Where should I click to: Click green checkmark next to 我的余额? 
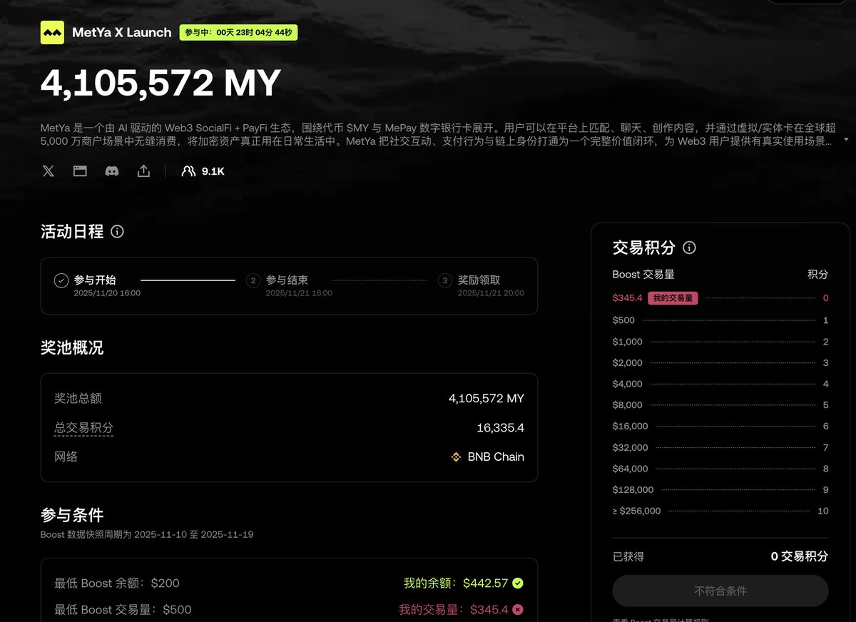pos(518,583)
